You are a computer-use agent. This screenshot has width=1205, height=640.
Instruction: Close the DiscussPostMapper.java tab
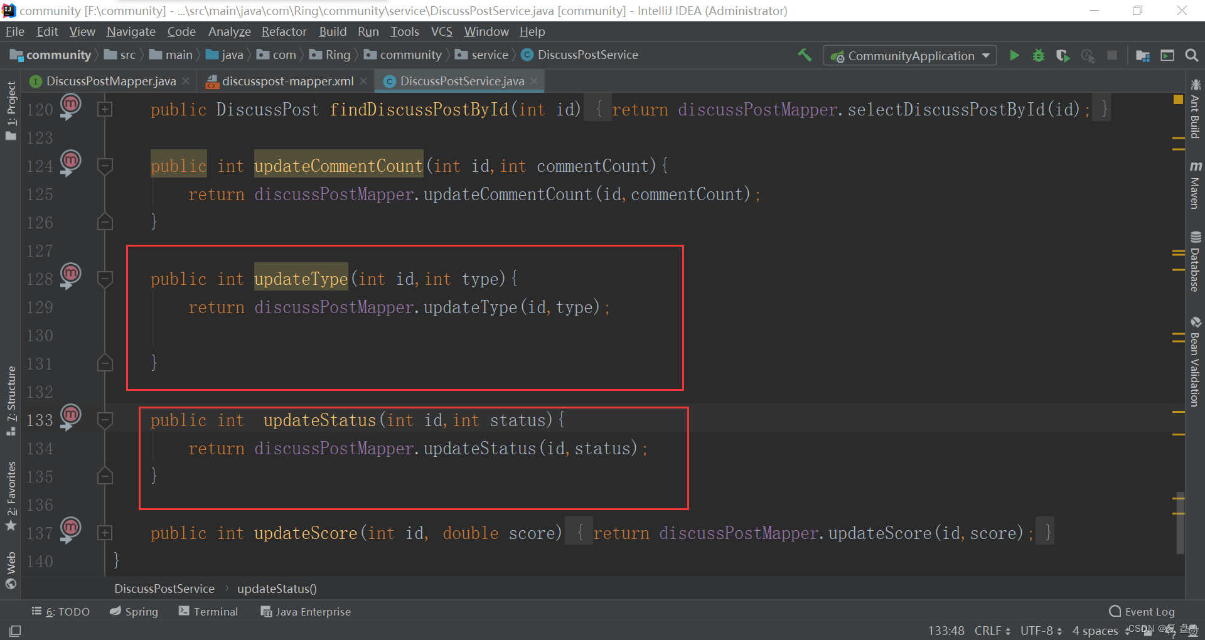point(186,81)
